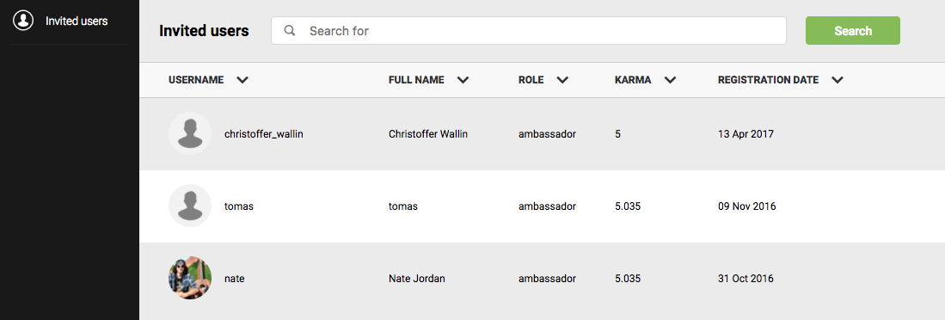945x320 pixels.
Task: Sort by Registration Date using its chevron
Action: [x=838, y=80]
